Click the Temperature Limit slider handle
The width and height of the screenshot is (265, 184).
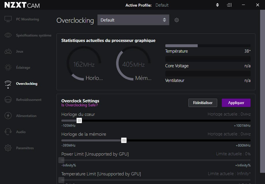click(x=61, y=180)
